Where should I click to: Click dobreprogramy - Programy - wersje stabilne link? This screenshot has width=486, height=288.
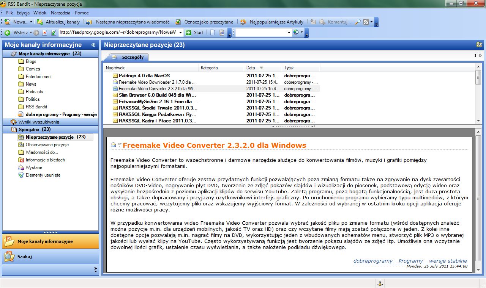(x=410, y=261)
